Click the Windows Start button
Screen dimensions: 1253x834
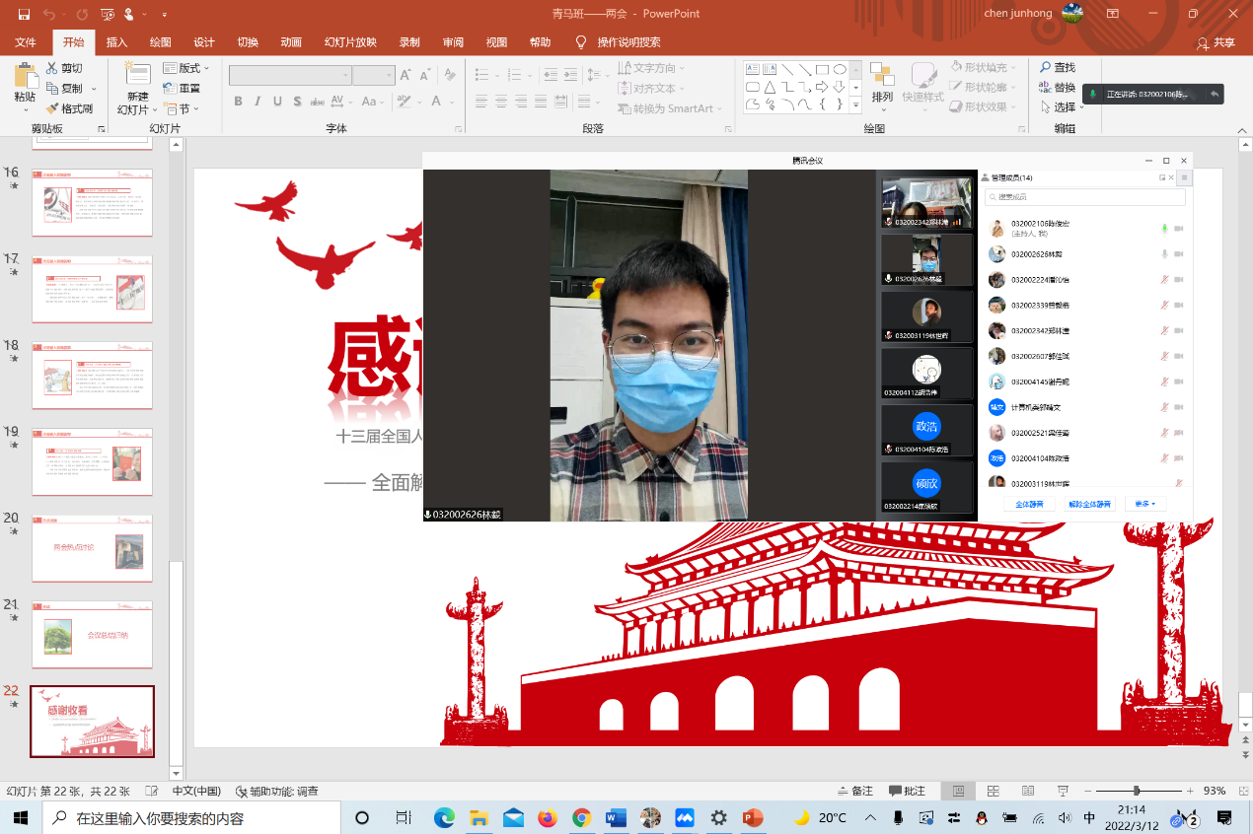pyautogui.click(x=22, y=817)
